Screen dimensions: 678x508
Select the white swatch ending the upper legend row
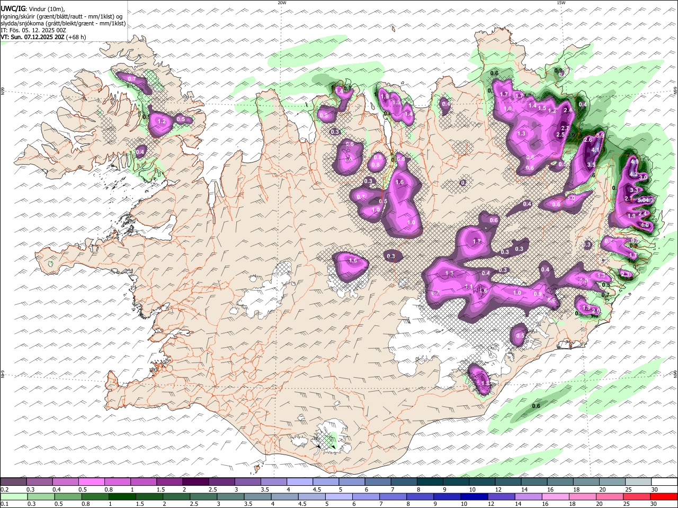point(664,482)
